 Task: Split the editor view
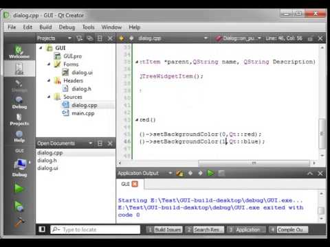coord(310,38)
